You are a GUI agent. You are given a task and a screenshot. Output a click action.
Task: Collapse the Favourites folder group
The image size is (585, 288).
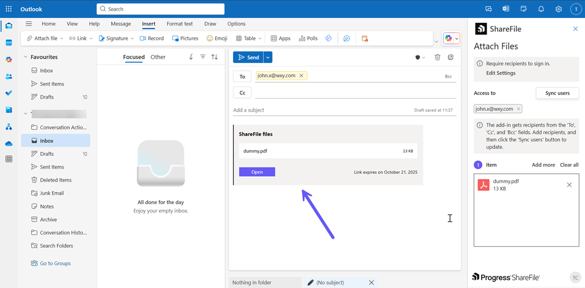point(25,57)
